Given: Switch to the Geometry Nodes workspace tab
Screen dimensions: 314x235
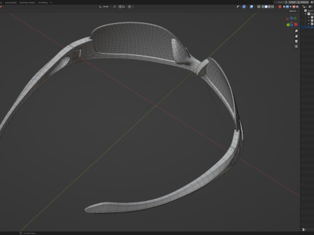Looking at the screenshot, I should tap(27, 3).
